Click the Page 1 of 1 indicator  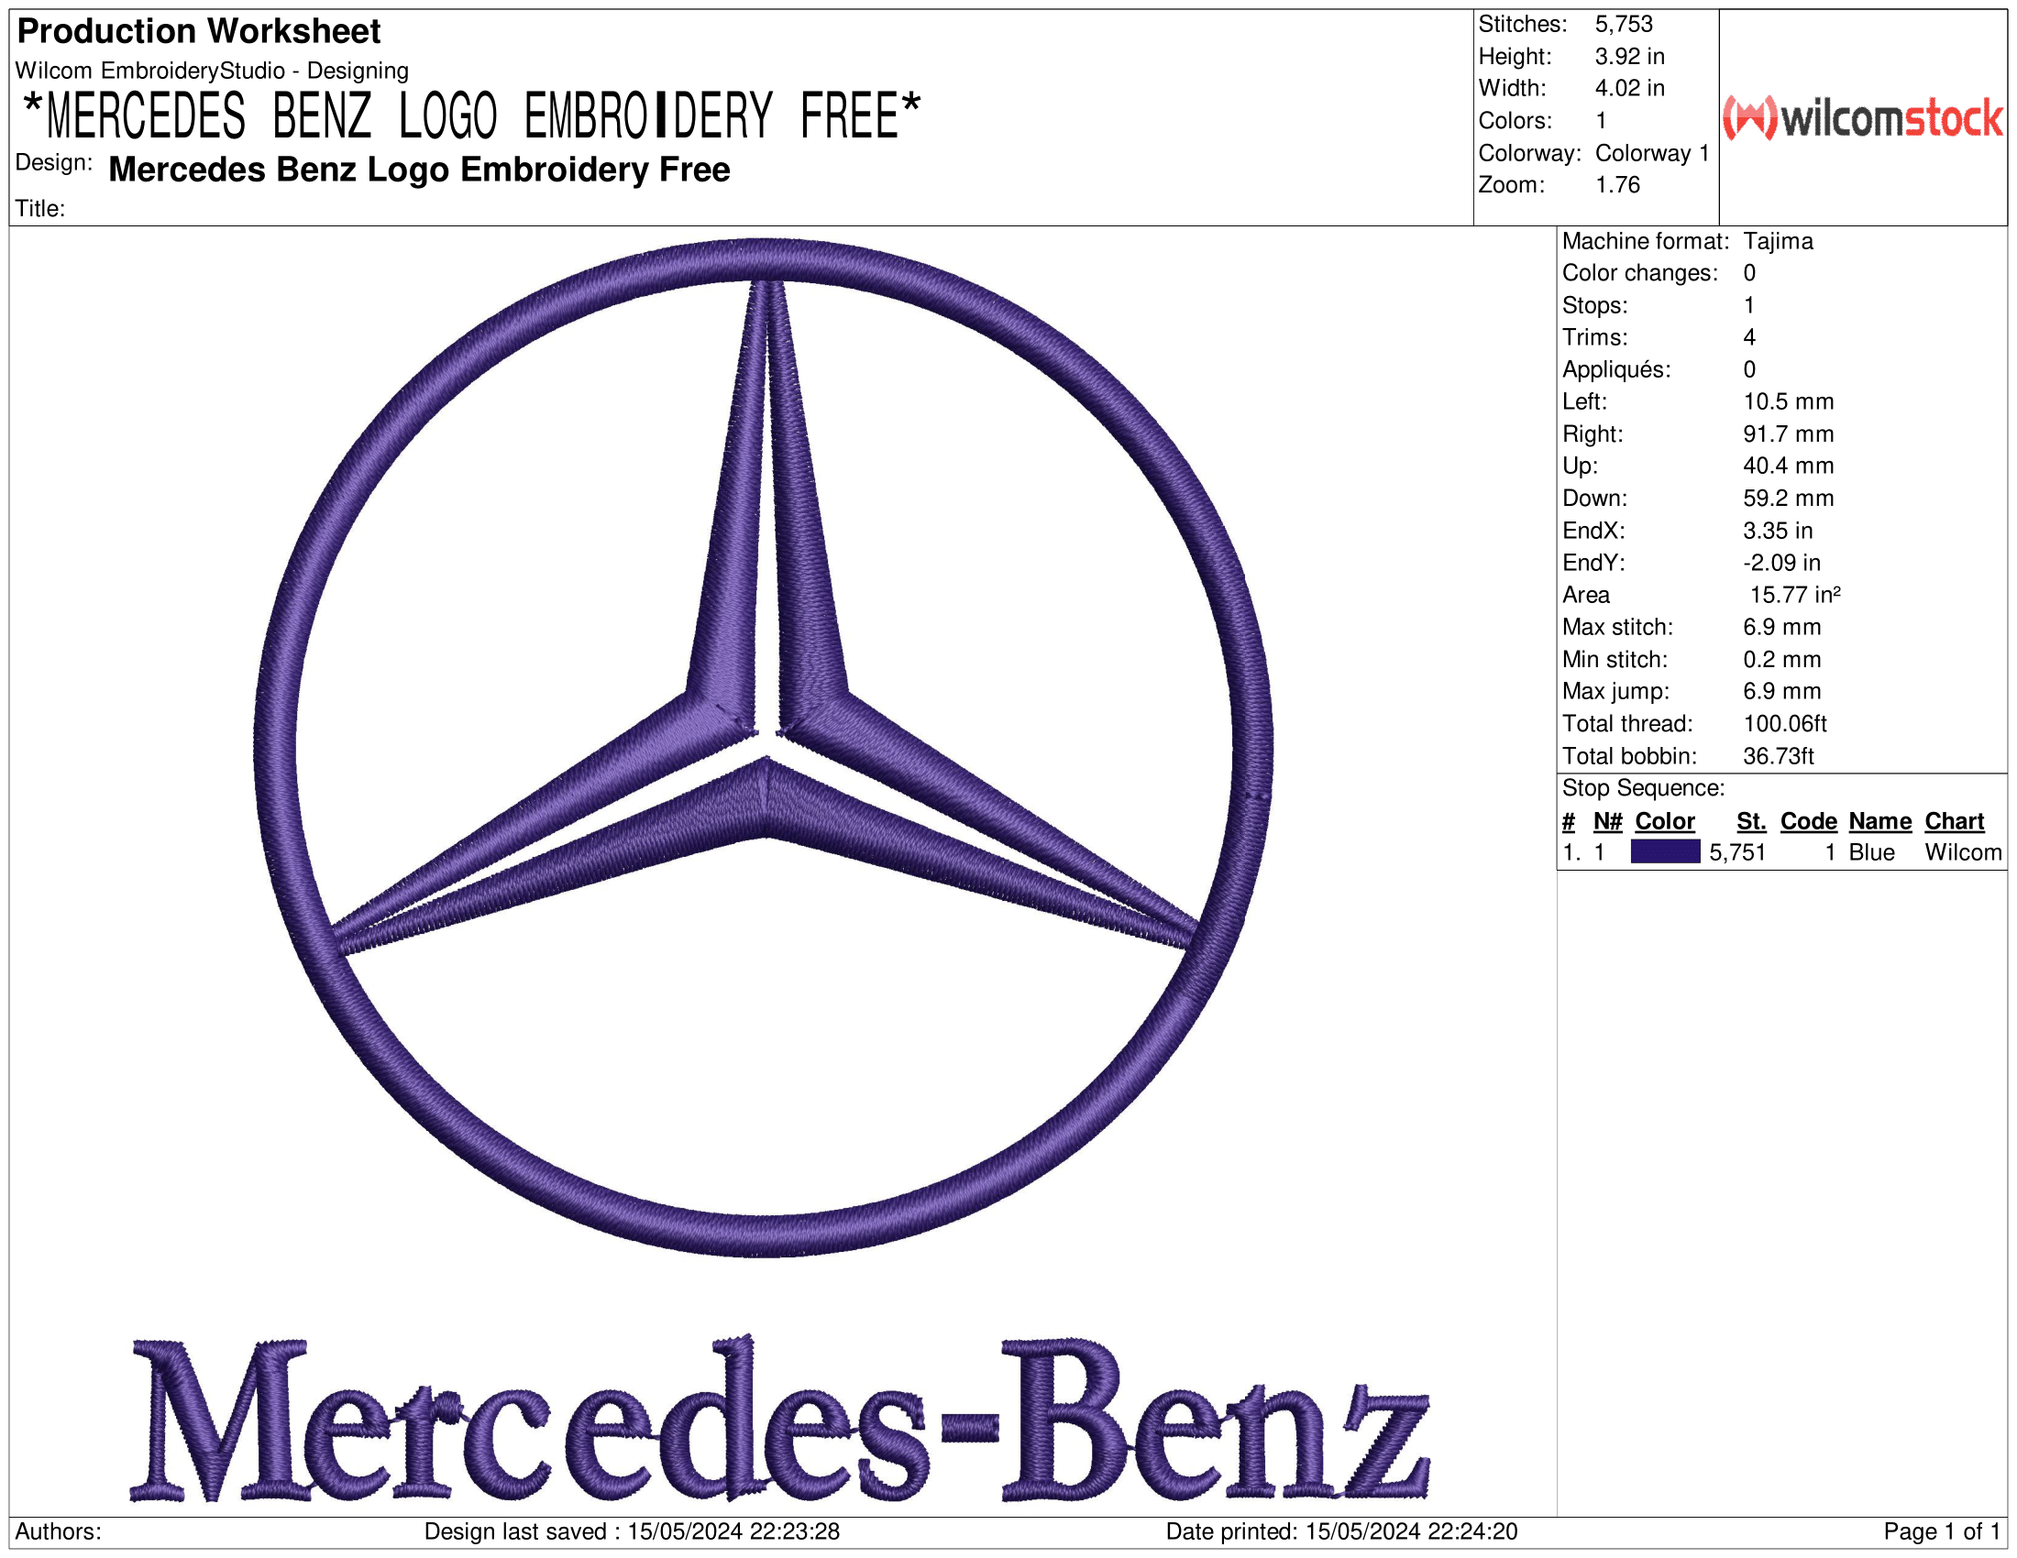[x=1941, y=1532]
